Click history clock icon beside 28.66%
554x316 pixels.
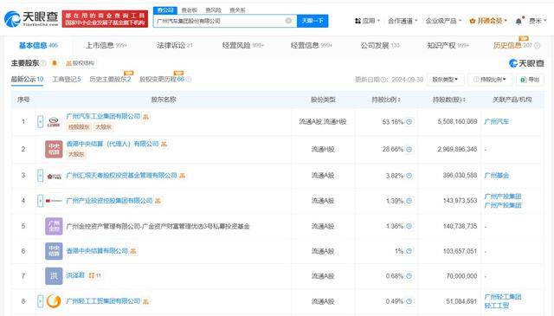point(409,149)
